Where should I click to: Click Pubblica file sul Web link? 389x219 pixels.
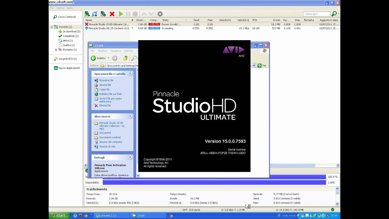pyautogui.click(x=110, y=94)
